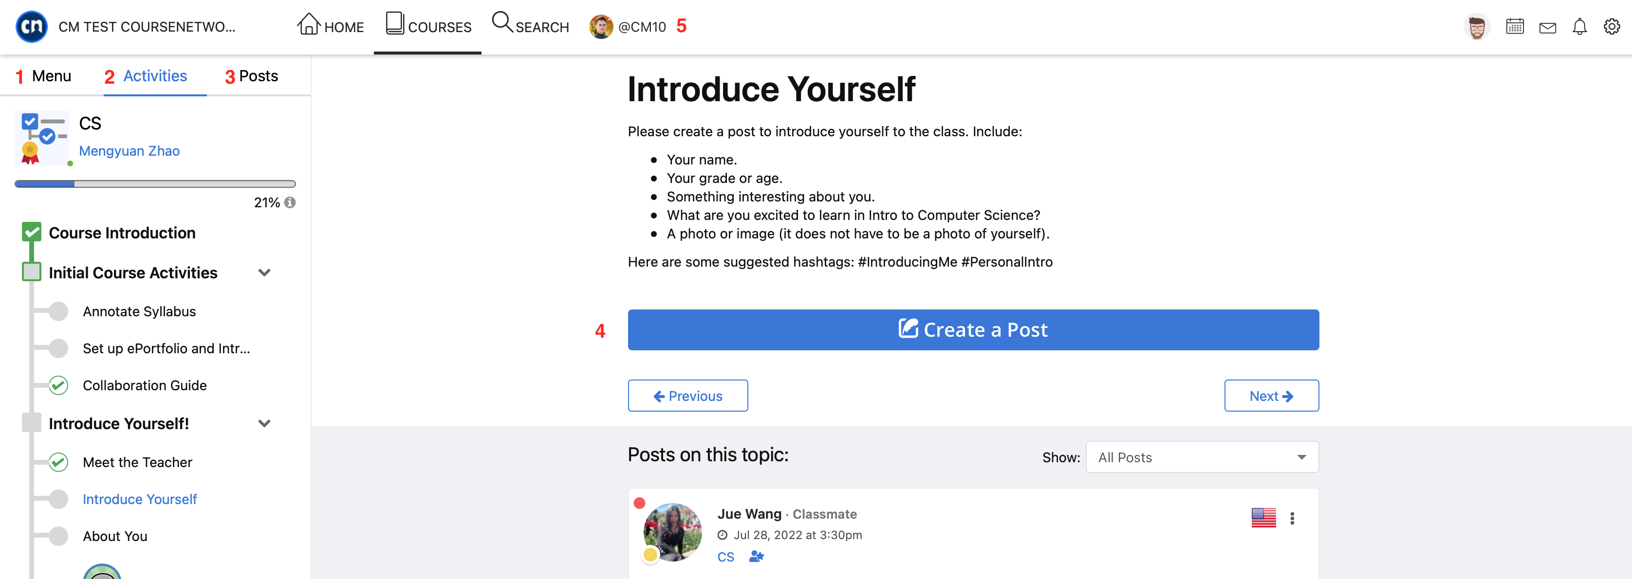Click the course progress bar
Viewport: 1632px width, 579px height.
click(x=155, y=184)
